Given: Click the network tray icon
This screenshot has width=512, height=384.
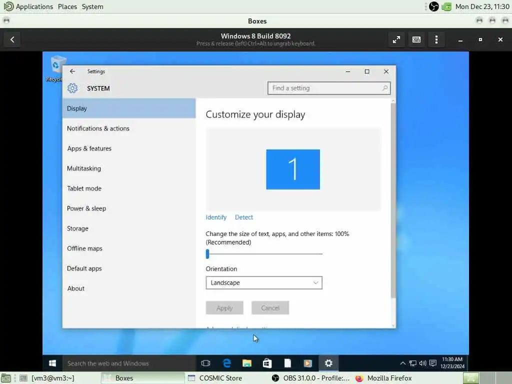Looking at the screenshot, I should click(412, 363).
